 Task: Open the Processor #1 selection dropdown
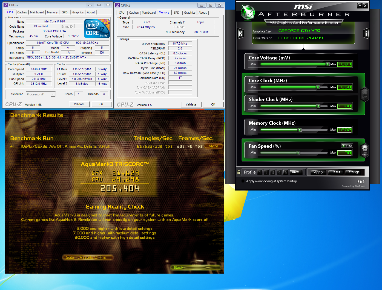[41, 94]
